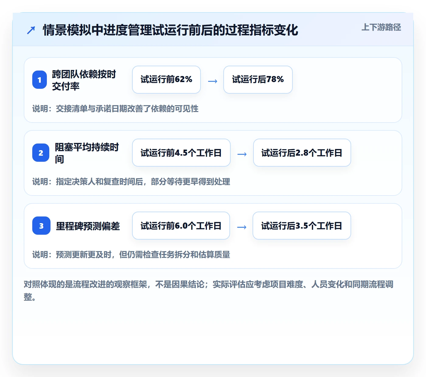Image resolution: width=426 pixels, height=377 pixels.
Task: Select the number 2 badge
Action: click(41, 153)
